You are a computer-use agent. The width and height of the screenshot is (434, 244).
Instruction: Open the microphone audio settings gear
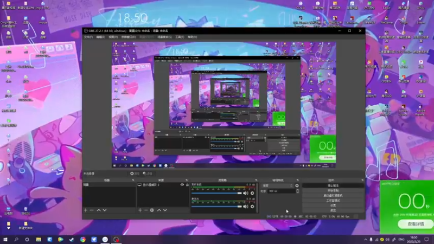(252, 207)
